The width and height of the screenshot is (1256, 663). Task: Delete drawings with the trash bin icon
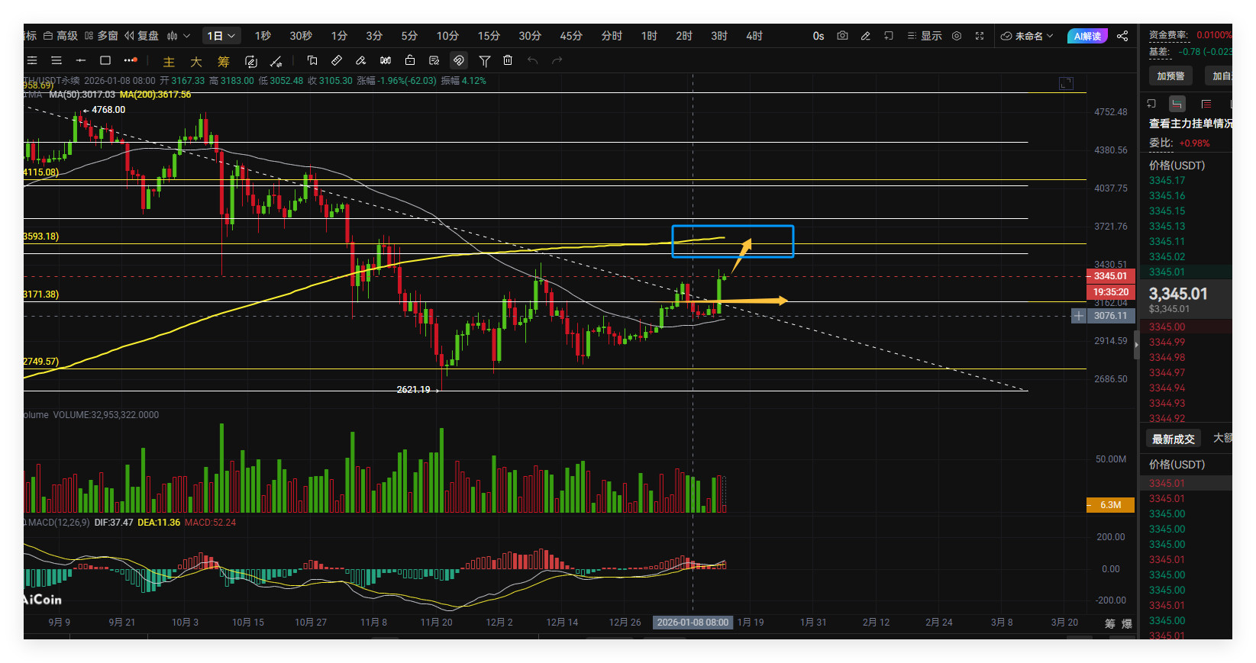click(508, 60)
